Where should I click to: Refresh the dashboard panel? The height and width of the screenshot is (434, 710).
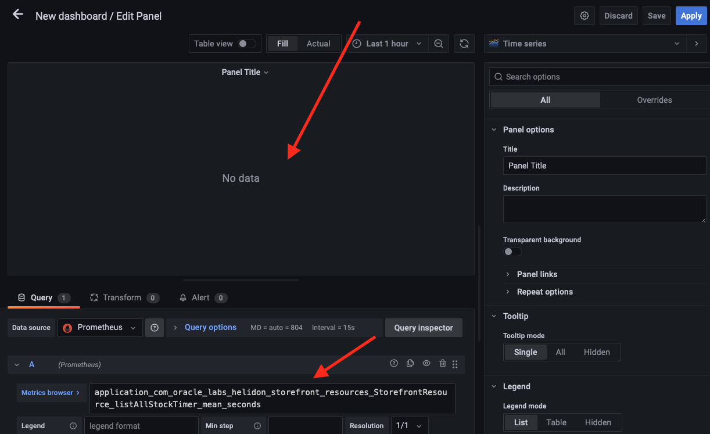coord(464,44)
